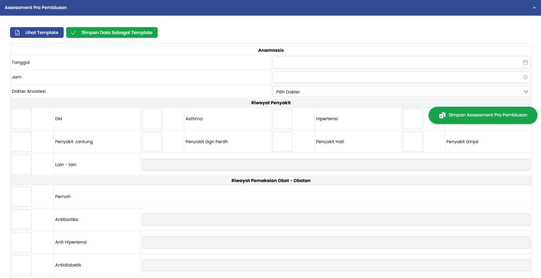Click the save icon on Simpan Assessment button
The image size is (541, 278).
[442, 115]
